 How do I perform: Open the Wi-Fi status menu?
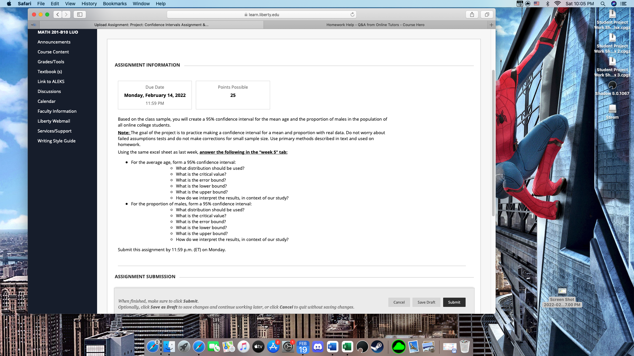557,4
